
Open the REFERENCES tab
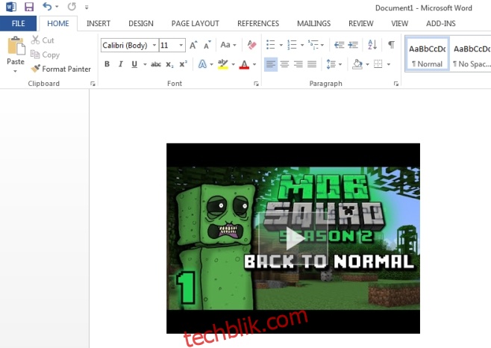pos(258,23)
